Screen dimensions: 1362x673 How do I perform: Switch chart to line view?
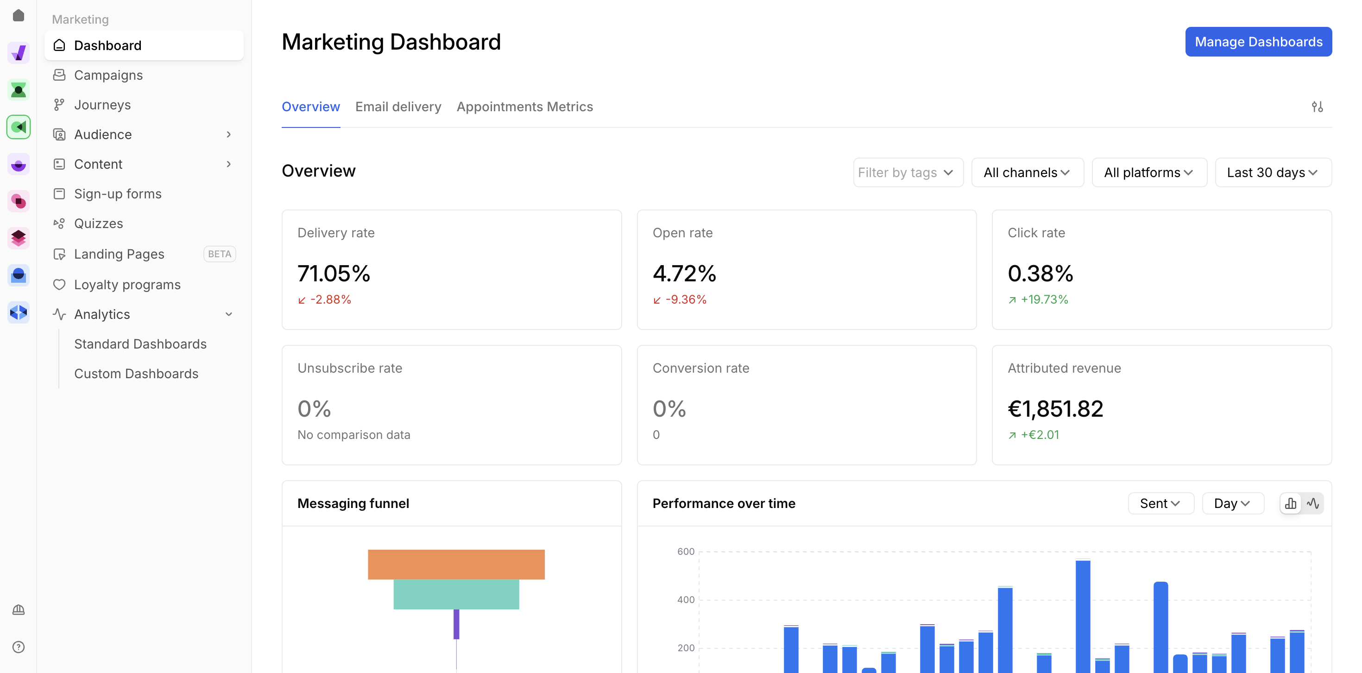pyautogui.click(x=1313, y=503)
